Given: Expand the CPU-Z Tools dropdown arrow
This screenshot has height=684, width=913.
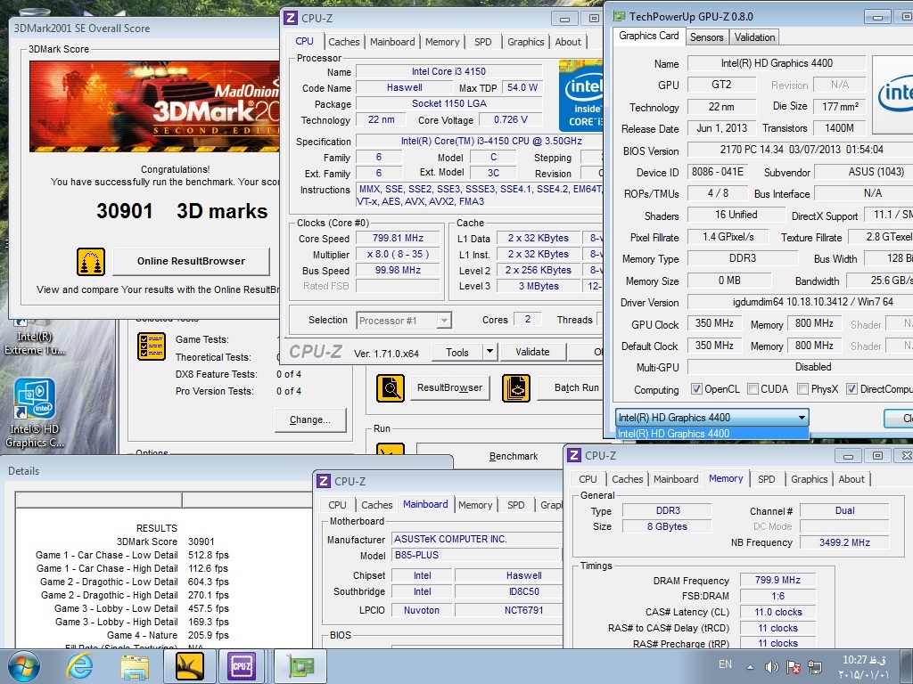Looking at the screenshot, I should coord(489,352).
